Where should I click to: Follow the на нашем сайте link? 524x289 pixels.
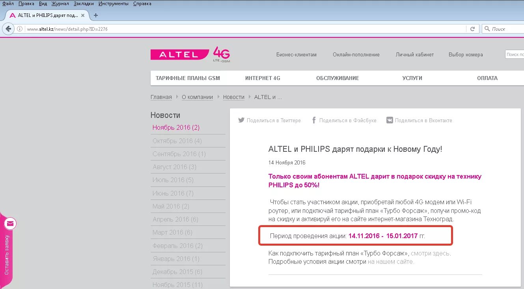(390, 261)
